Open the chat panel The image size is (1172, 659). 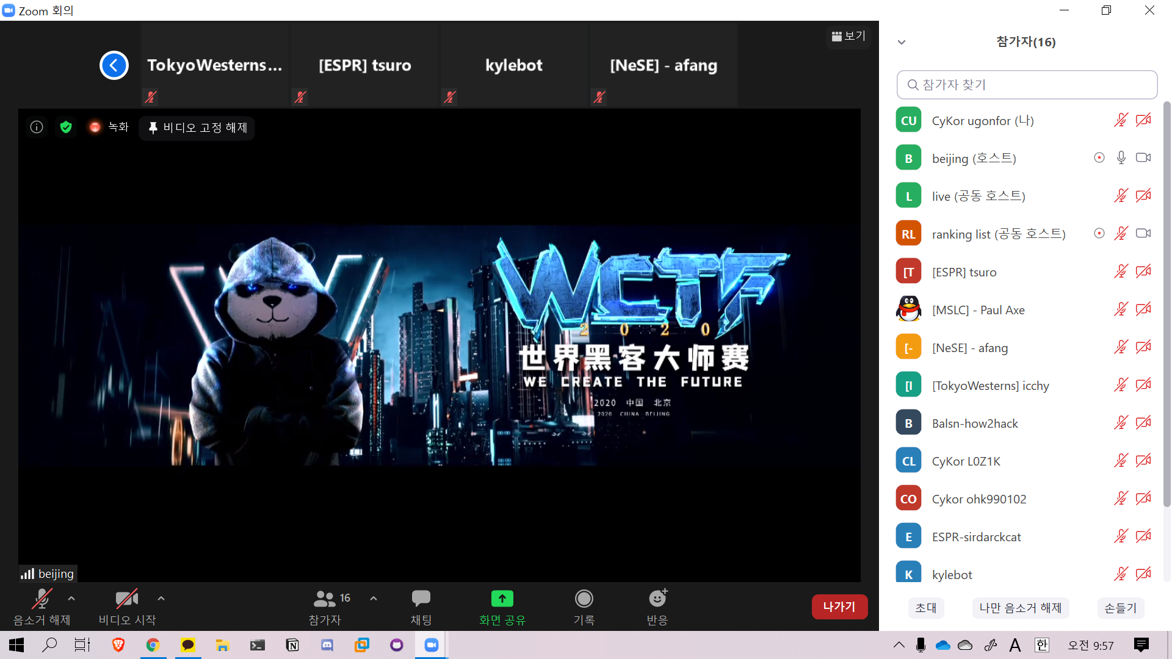point(421,599)
